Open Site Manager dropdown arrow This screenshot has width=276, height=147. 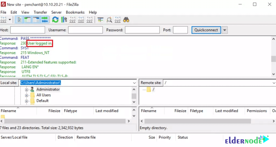[x=10, y=20]
